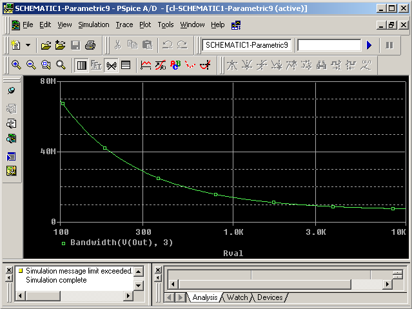Screen dimensions: 412x309
Task: Click the New file icon
Action: tap(16, 45)
